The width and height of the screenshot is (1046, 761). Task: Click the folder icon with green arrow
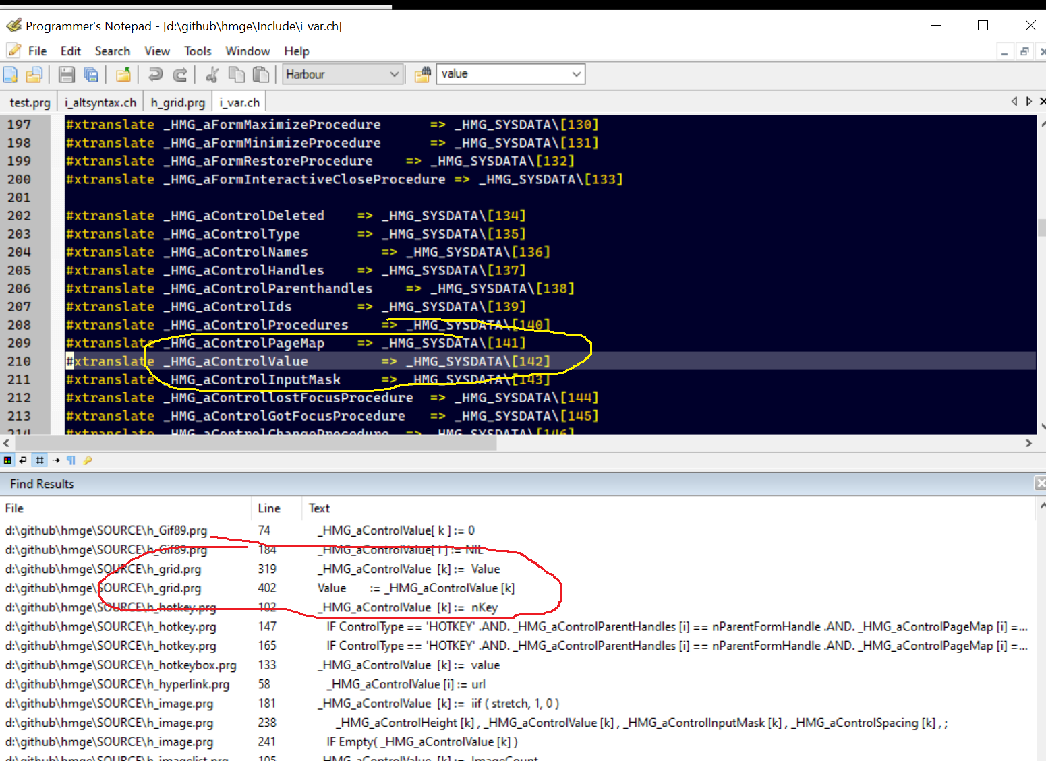click(x=123, y=74)
